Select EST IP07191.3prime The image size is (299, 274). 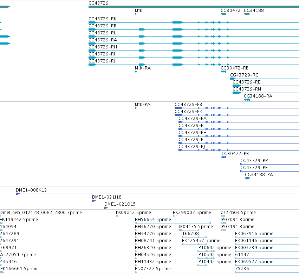(238, 227)
